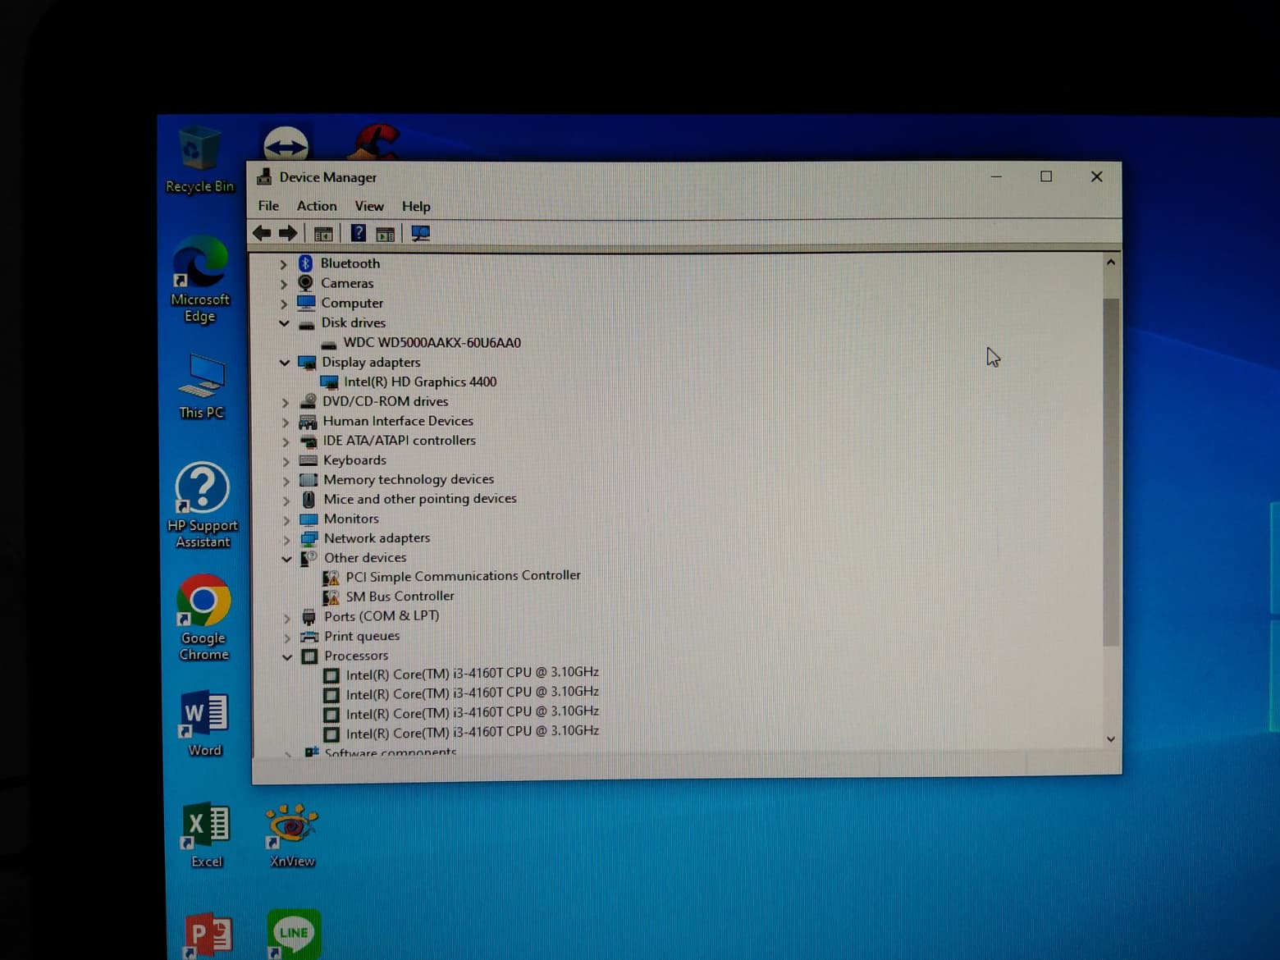
Task: Collapse the Disk drives category
Action: point(284,323)
